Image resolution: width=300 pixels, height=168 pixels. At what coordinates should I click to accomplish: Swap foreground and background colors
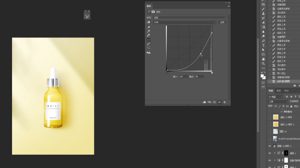pyautogui.click(x=264, y=72)
